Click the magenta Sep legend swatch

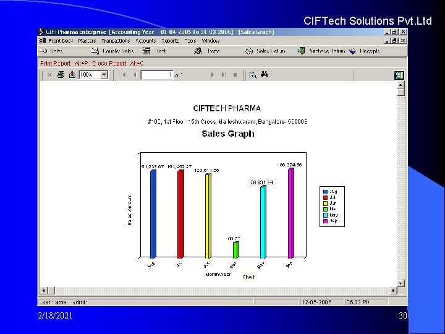326,221
